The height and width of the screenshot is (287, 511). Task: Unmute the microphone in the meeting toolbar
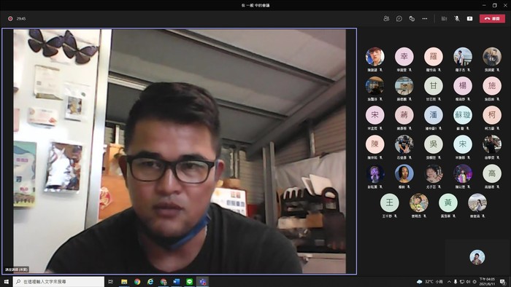pos(457,18)
